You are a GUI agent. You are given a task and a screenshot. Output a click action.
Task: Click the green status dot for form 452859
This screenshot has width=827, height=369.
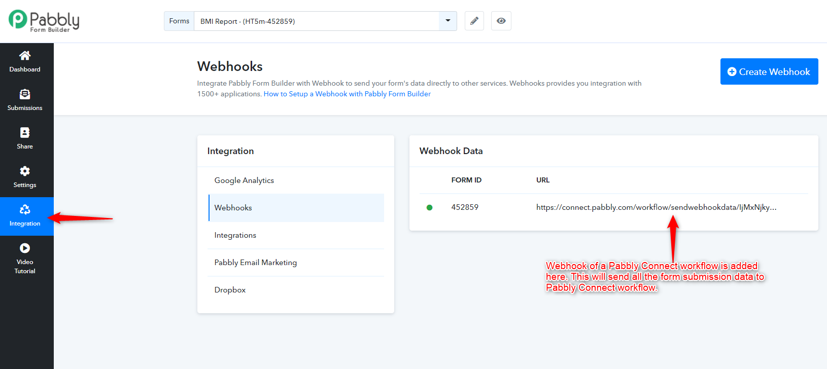[430, 207]
